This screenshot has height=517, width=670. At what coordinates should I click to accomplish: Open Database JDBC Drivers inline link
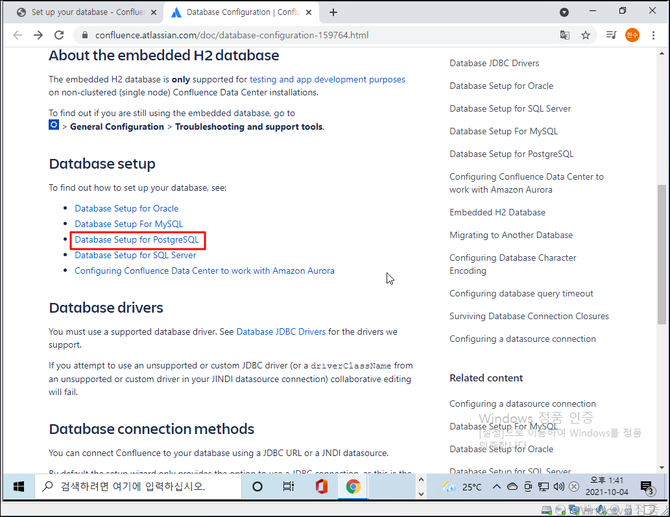281,331
